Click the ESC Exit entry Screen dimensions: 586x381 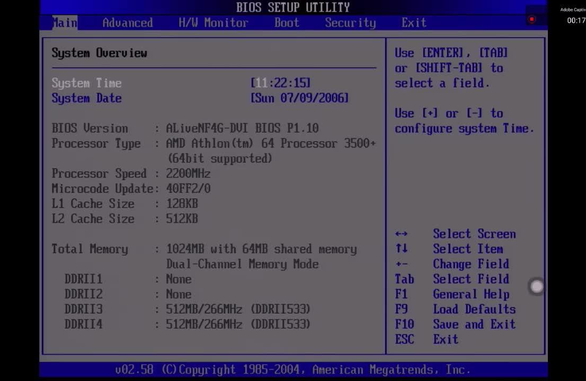tap(427, 339)
